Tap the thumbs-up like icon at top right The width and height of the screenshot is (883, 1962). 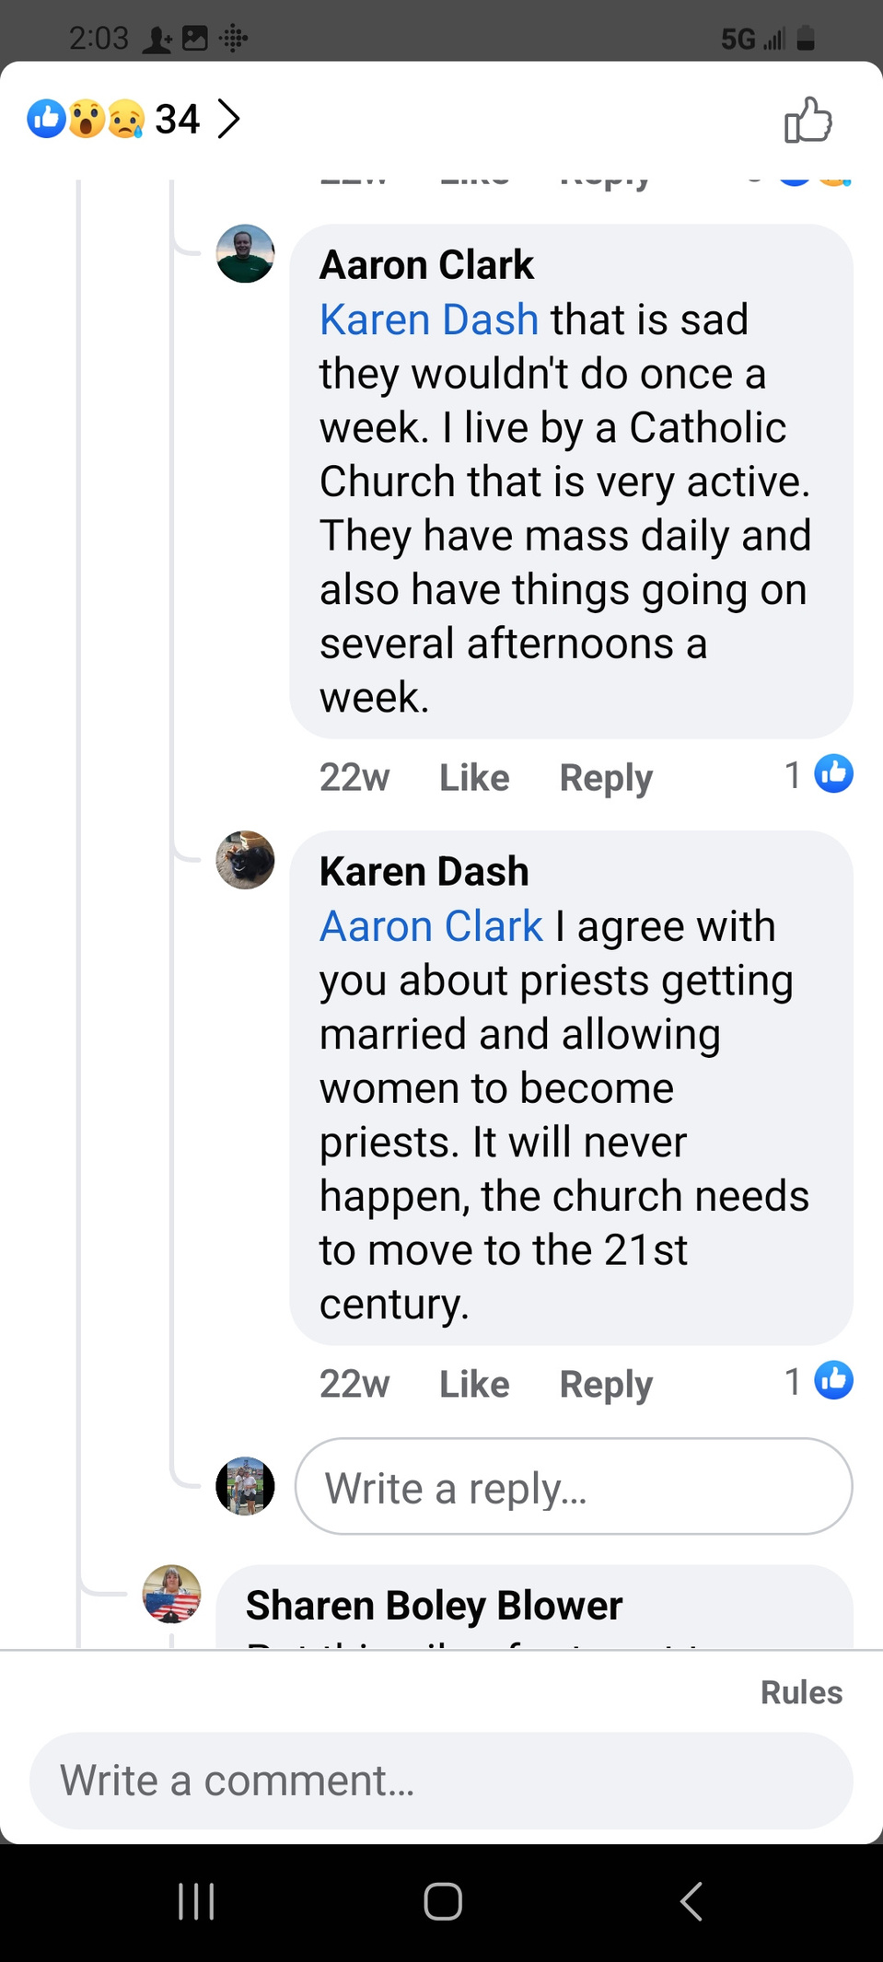click(x=808, y=120)
